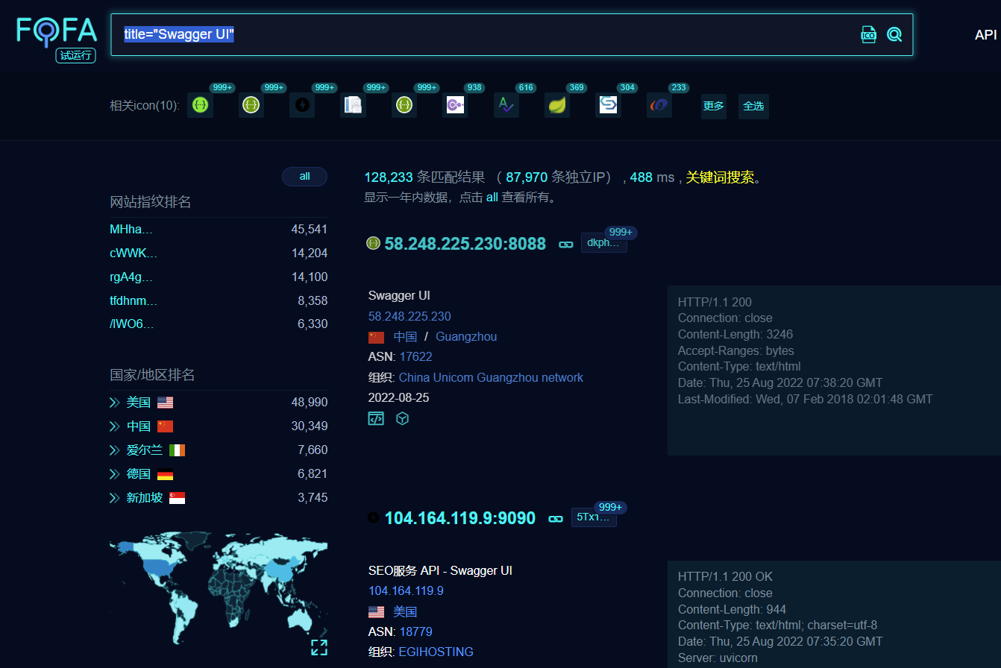Open 关键词搜索 link
Viewport: 1001px width, 668px height.
pyautogui.click(x=720, y=177)
